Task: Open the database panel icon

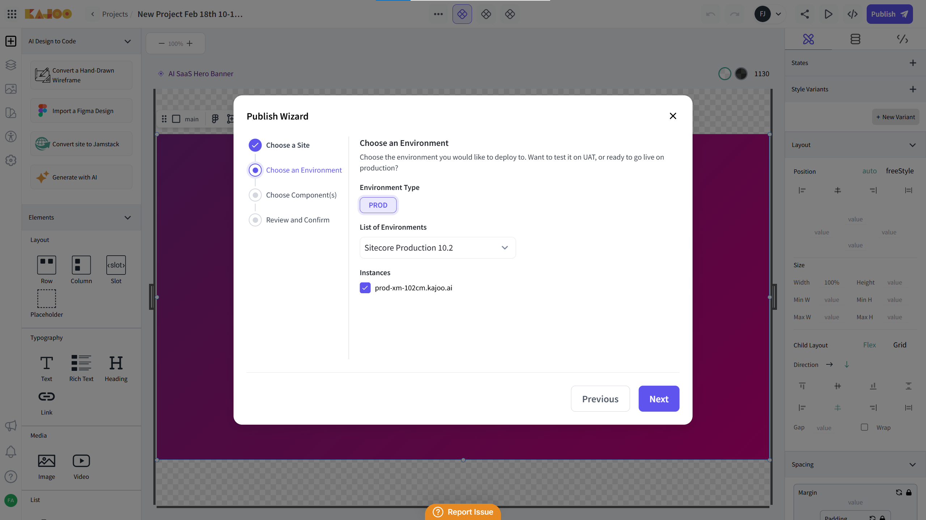Action: coord(855,39)
